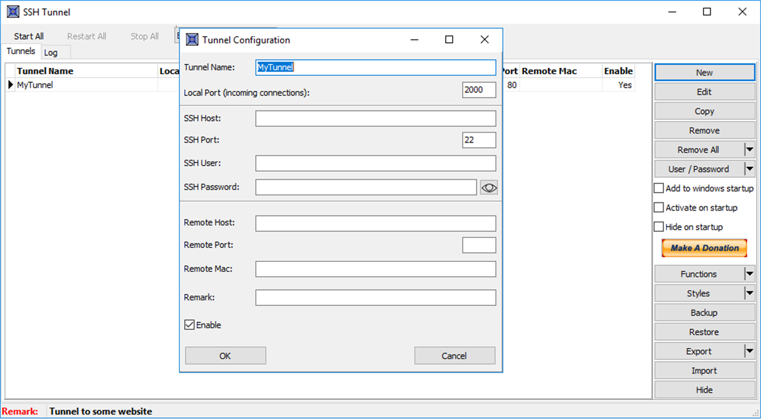761x420 pixels.
Task: Focus the Remark input field
Action: pyautogui.click(x=376, y=297)
